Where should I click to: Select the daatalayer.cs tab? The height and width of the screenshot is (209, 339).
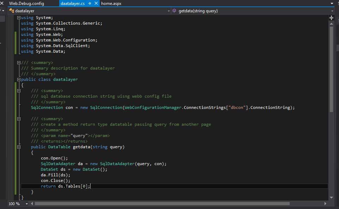[72, 3]
